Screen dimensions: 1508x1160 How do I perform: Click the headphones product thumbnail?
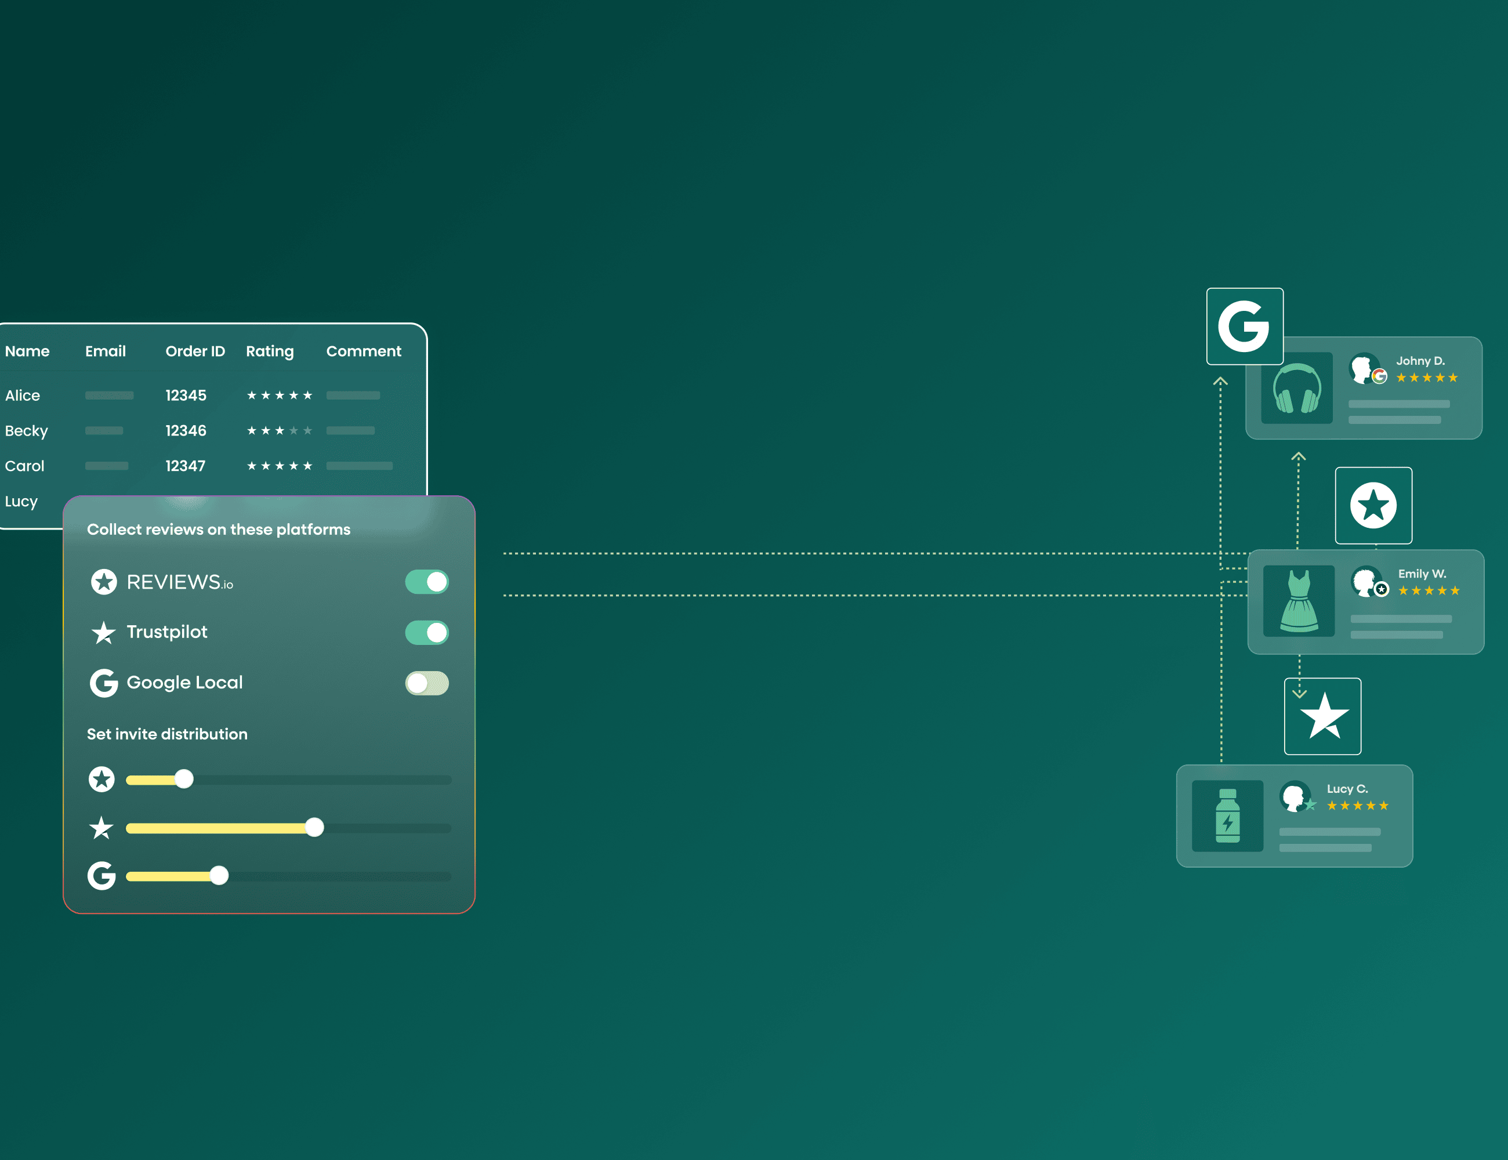coord(1297,388)
